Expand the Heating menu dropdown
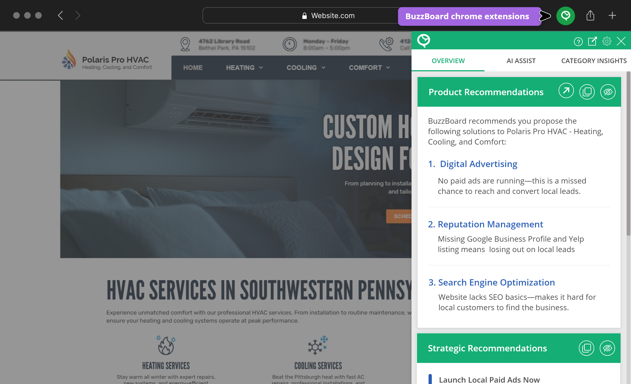631x384 pixels. (x=244, y=67)
